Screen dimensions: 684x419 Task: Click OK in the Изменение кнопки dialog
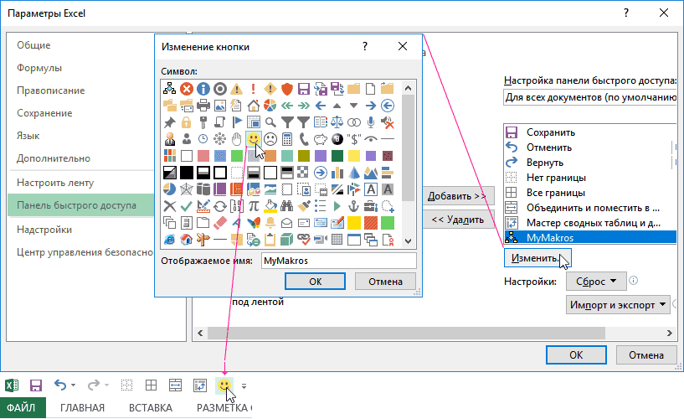(315, 282)
